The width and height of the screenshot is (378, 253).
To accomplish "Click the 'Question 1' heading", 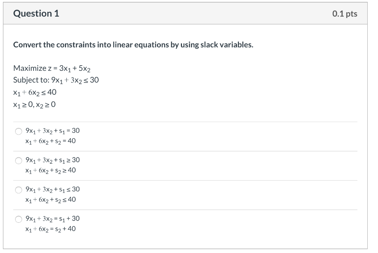I will 36,14.
